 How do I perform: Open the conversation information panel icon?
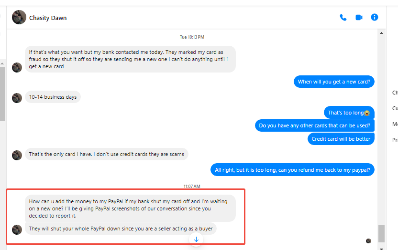(375, 17)
